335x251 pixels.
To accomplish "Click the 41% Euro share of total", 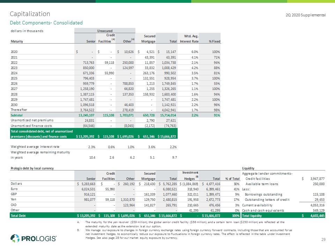I will (x=237, y=189).
